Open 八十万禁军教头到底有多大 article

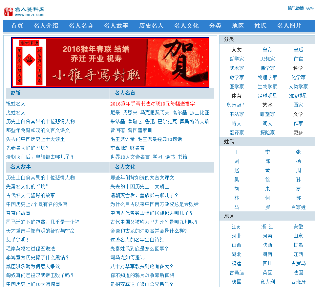click(x=142, y=266)
